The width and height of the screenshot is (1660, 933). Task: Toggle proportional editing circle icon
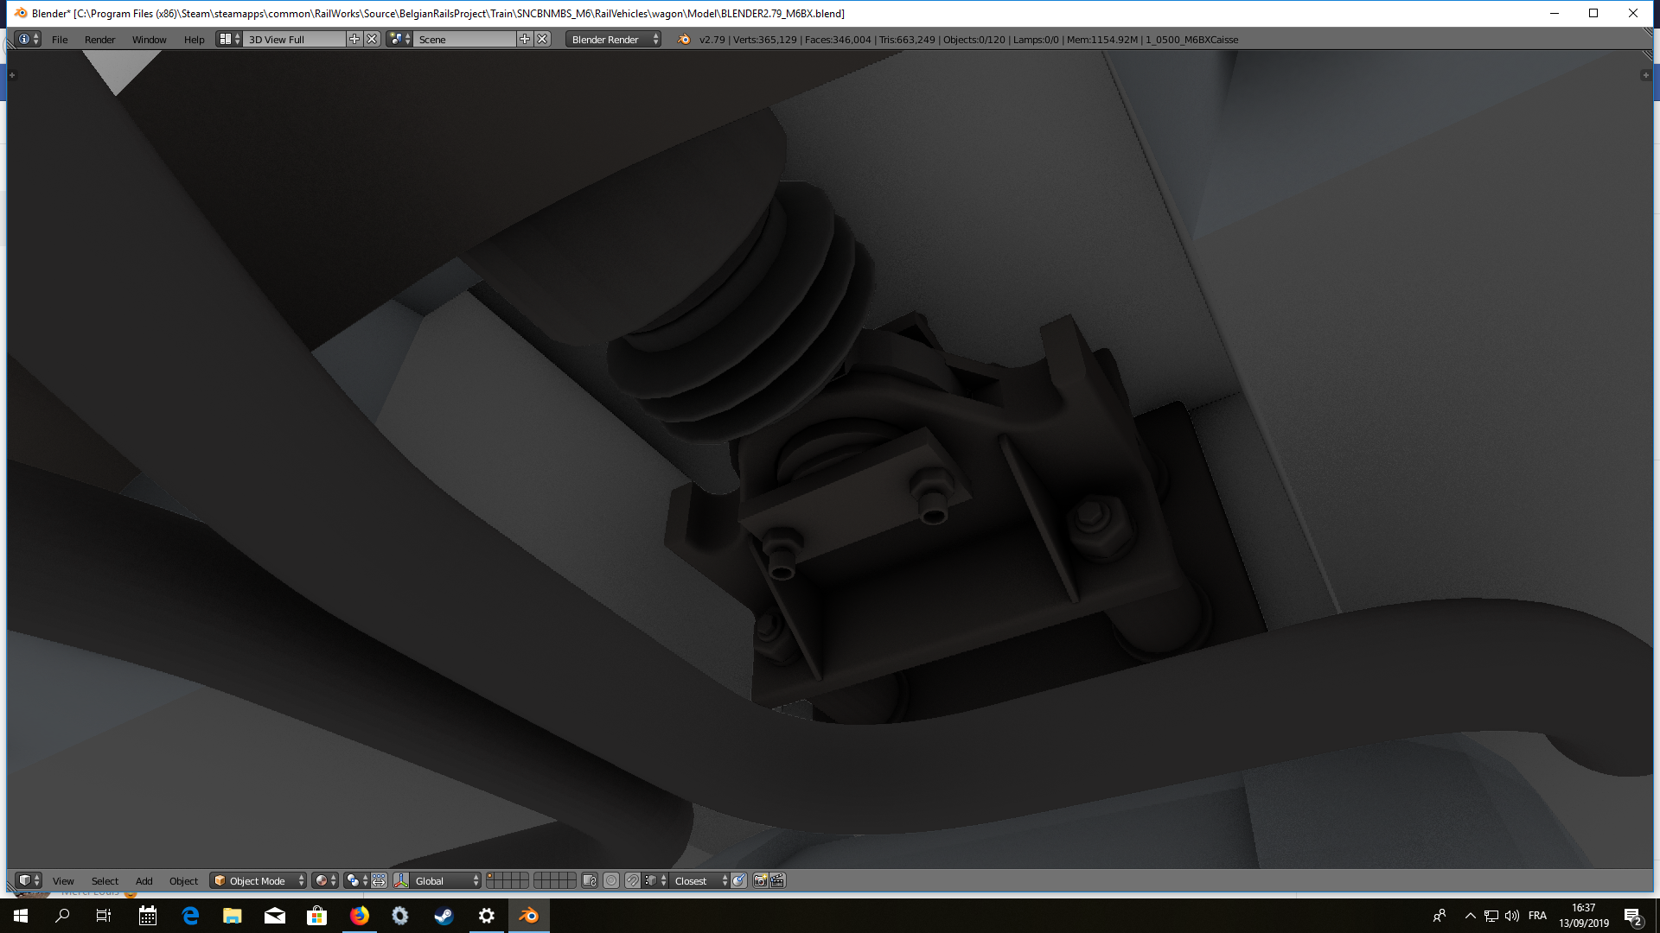coord(611,880)
